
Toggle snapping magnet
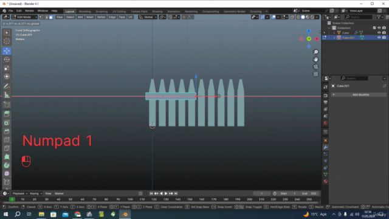pyautogui.click(x=170, y=17)
